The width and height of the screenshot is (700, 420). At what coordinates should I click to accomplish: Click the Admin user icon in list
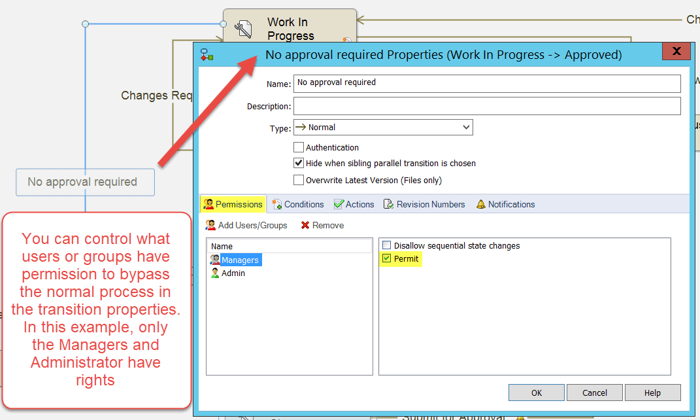point(215,273)
